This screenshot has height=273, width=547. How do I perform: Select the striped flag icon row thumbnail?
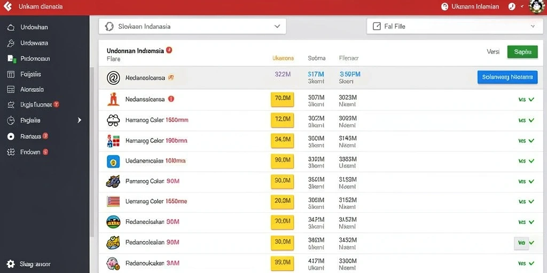click(x=113, y=201)
